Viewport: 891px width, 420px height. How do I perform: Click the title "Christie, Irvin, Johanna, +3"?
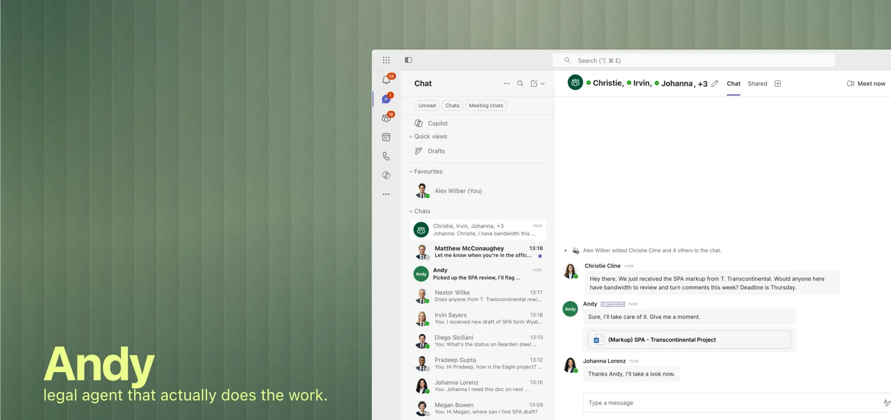point(650,83)
